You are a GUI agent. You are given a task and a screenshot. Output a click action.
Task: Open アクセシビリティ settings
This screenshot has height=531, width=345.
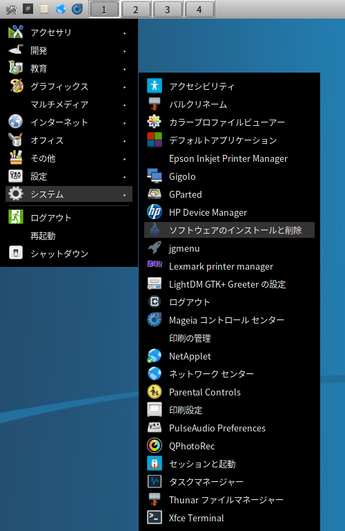(x=229, y=86)
